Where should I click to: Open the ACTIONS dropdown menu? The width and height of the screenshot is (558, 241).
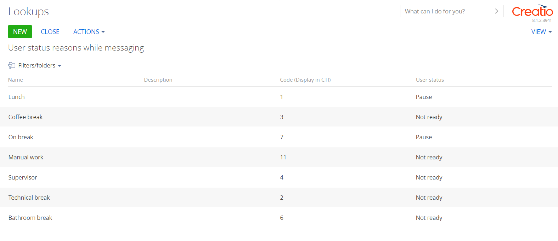pyautogui.click(x=89, y=32)
